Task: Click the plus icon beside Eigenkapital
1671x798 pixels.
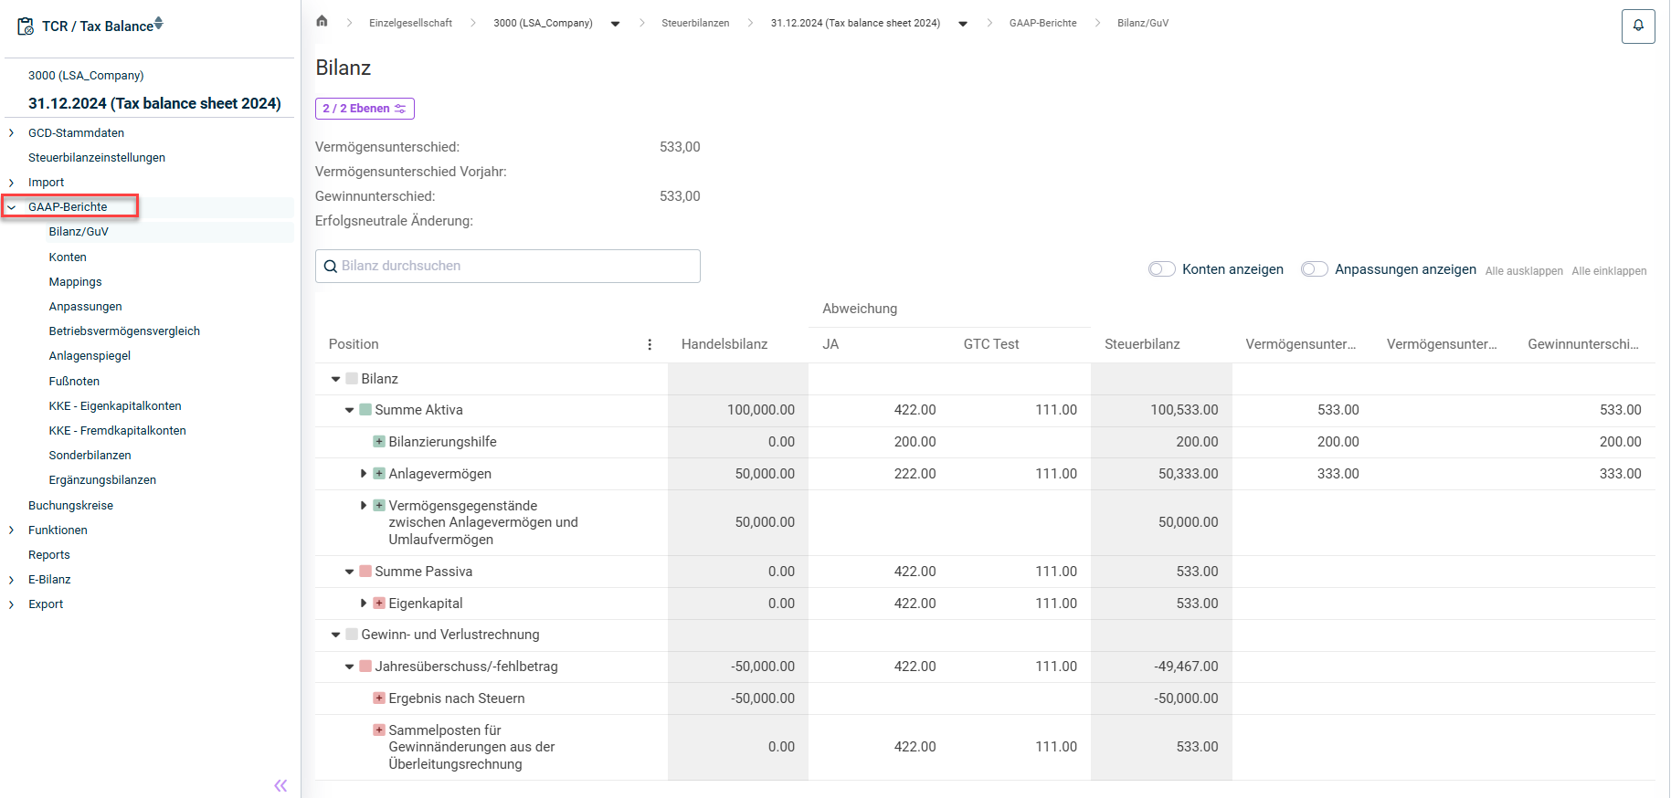Action: pyautogui.click(x=378, y=604)
